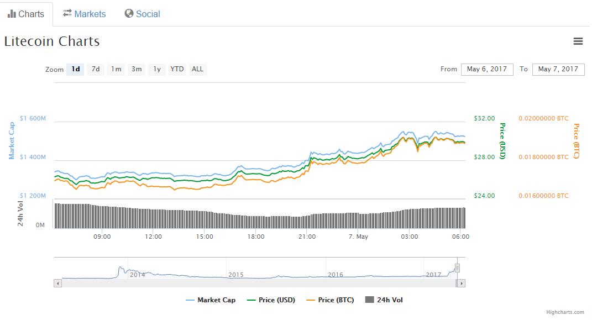Select the ALL zoom range
Image resolution: width=592 pixels, height=320 pixels.
(197, 69)
